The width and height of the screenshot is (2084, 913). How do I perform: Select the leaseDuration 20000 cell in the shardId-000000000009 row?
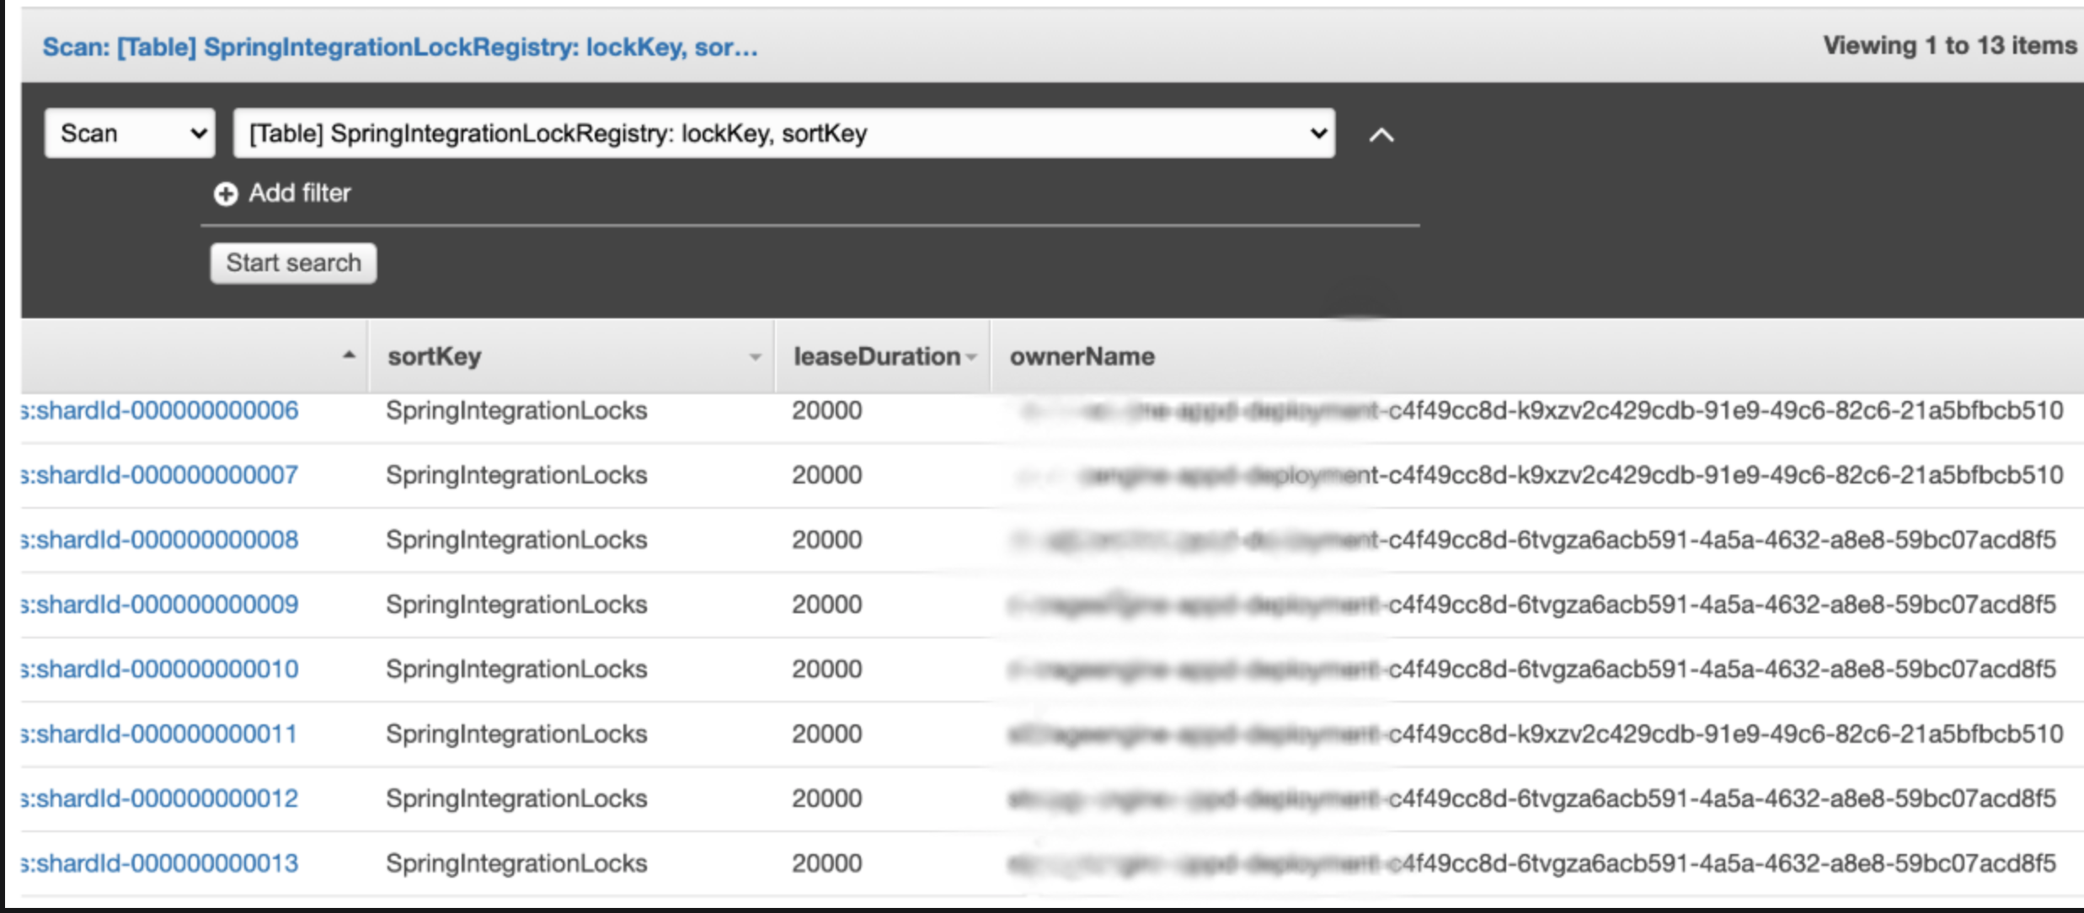tap(826, 605)
